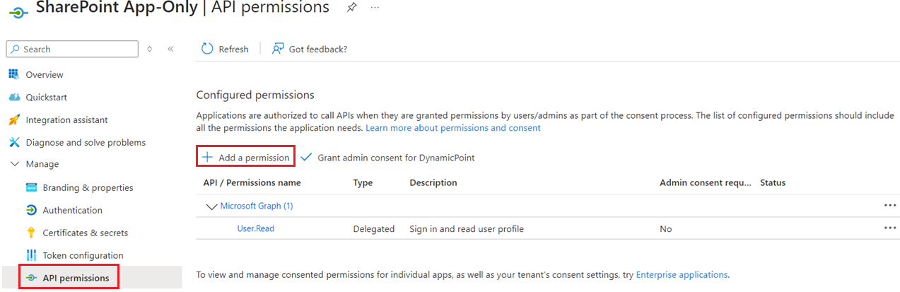This screenshot has height=292, width=900.
Task: Open Token configuration
Action: coord(83,256)
